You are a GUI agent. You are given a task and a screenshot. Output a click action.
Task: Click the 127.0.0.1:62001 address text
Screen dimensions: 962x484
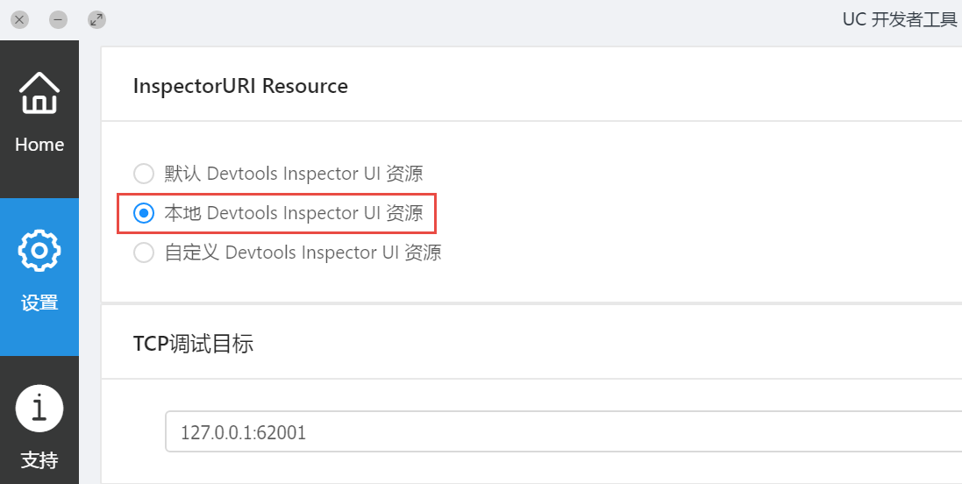[x=243, y=432]
